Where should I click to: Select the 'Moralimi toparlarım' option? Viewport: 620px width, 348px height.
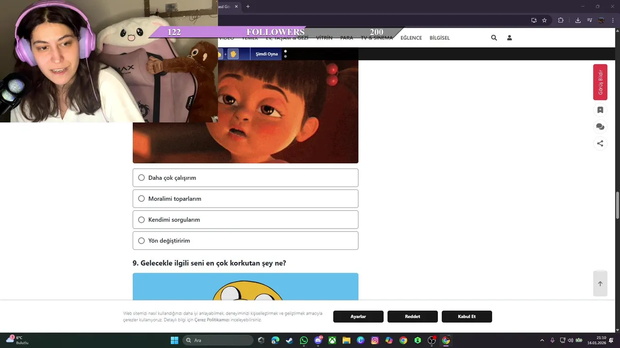(246, 199)
